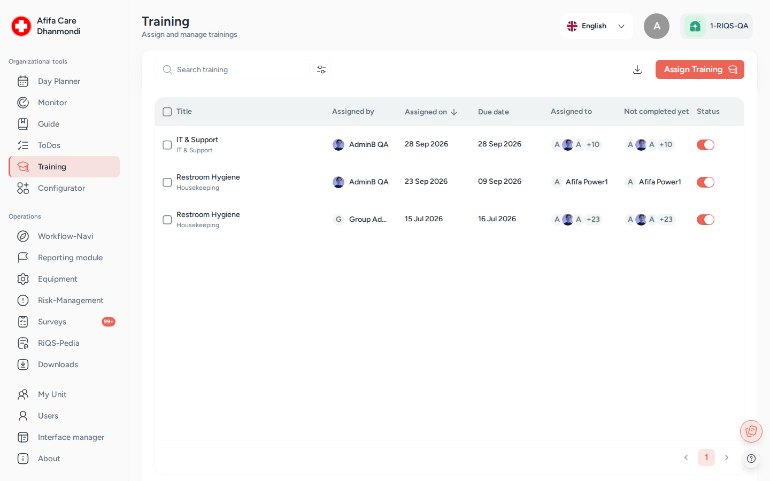Open the search filter options icon

[321, 69]
